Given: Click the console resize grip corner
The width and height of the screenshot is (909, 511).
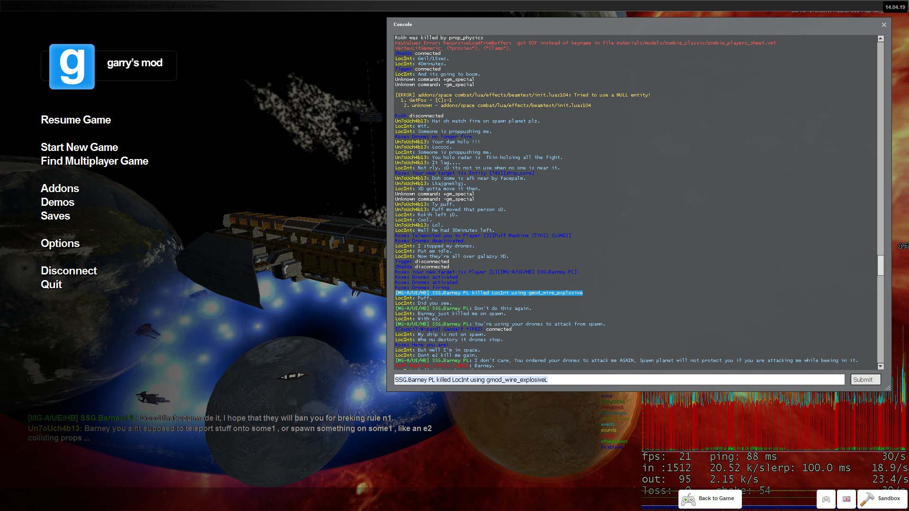Looking at the screenshot, I should [888, 388].
